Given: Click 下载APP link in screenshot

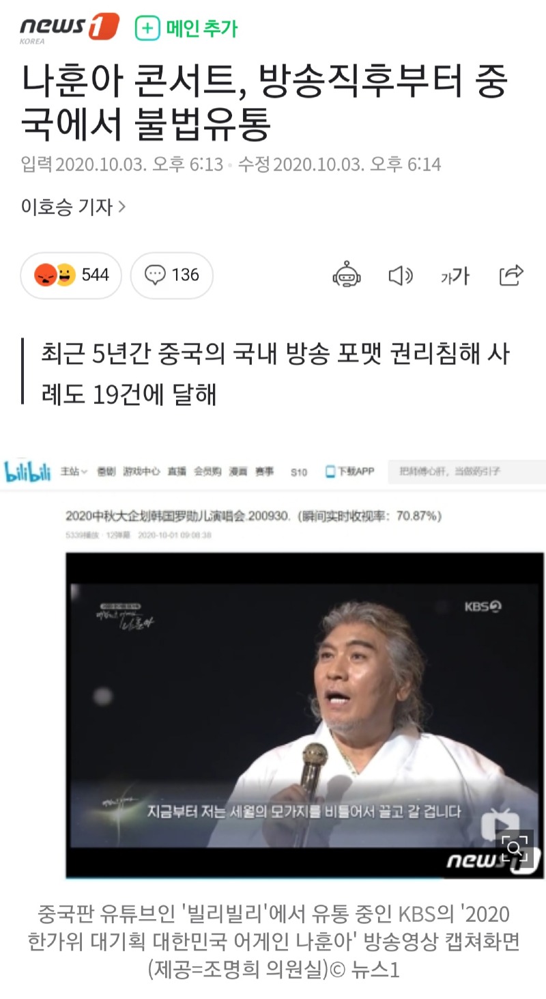Looking at the screenshot, I should 350,471.
